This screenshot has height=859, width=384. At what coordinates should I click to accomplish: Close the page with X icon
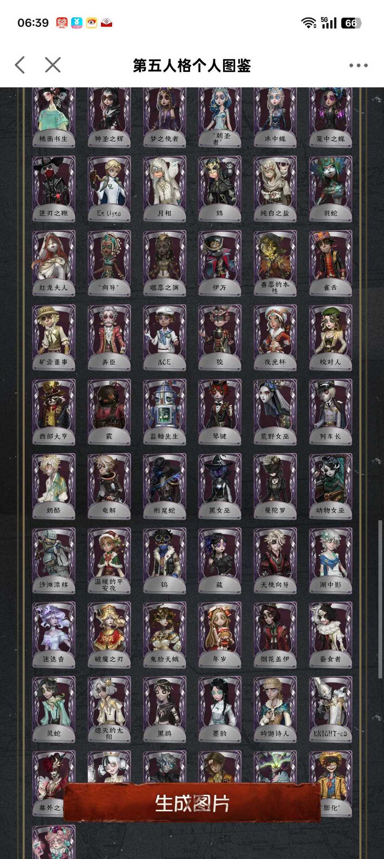[53, 65]
